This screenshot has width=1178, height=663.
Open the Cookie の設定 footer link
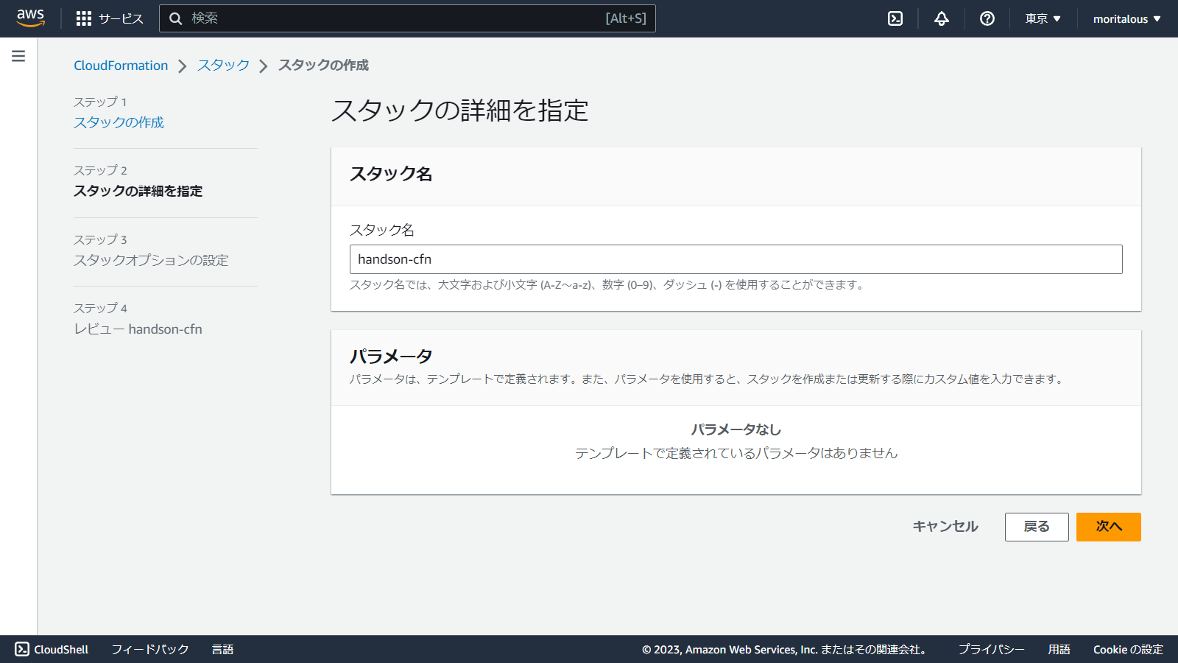pos(1126,649)
